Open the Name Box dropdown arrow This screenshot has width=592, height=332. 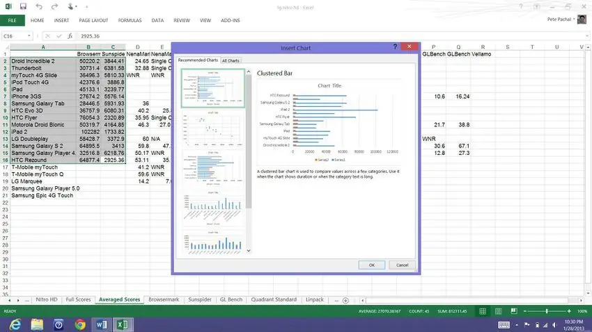pos(29,36)
